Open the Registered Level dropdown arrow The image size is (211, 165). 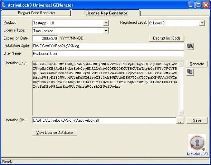point(202,23)
